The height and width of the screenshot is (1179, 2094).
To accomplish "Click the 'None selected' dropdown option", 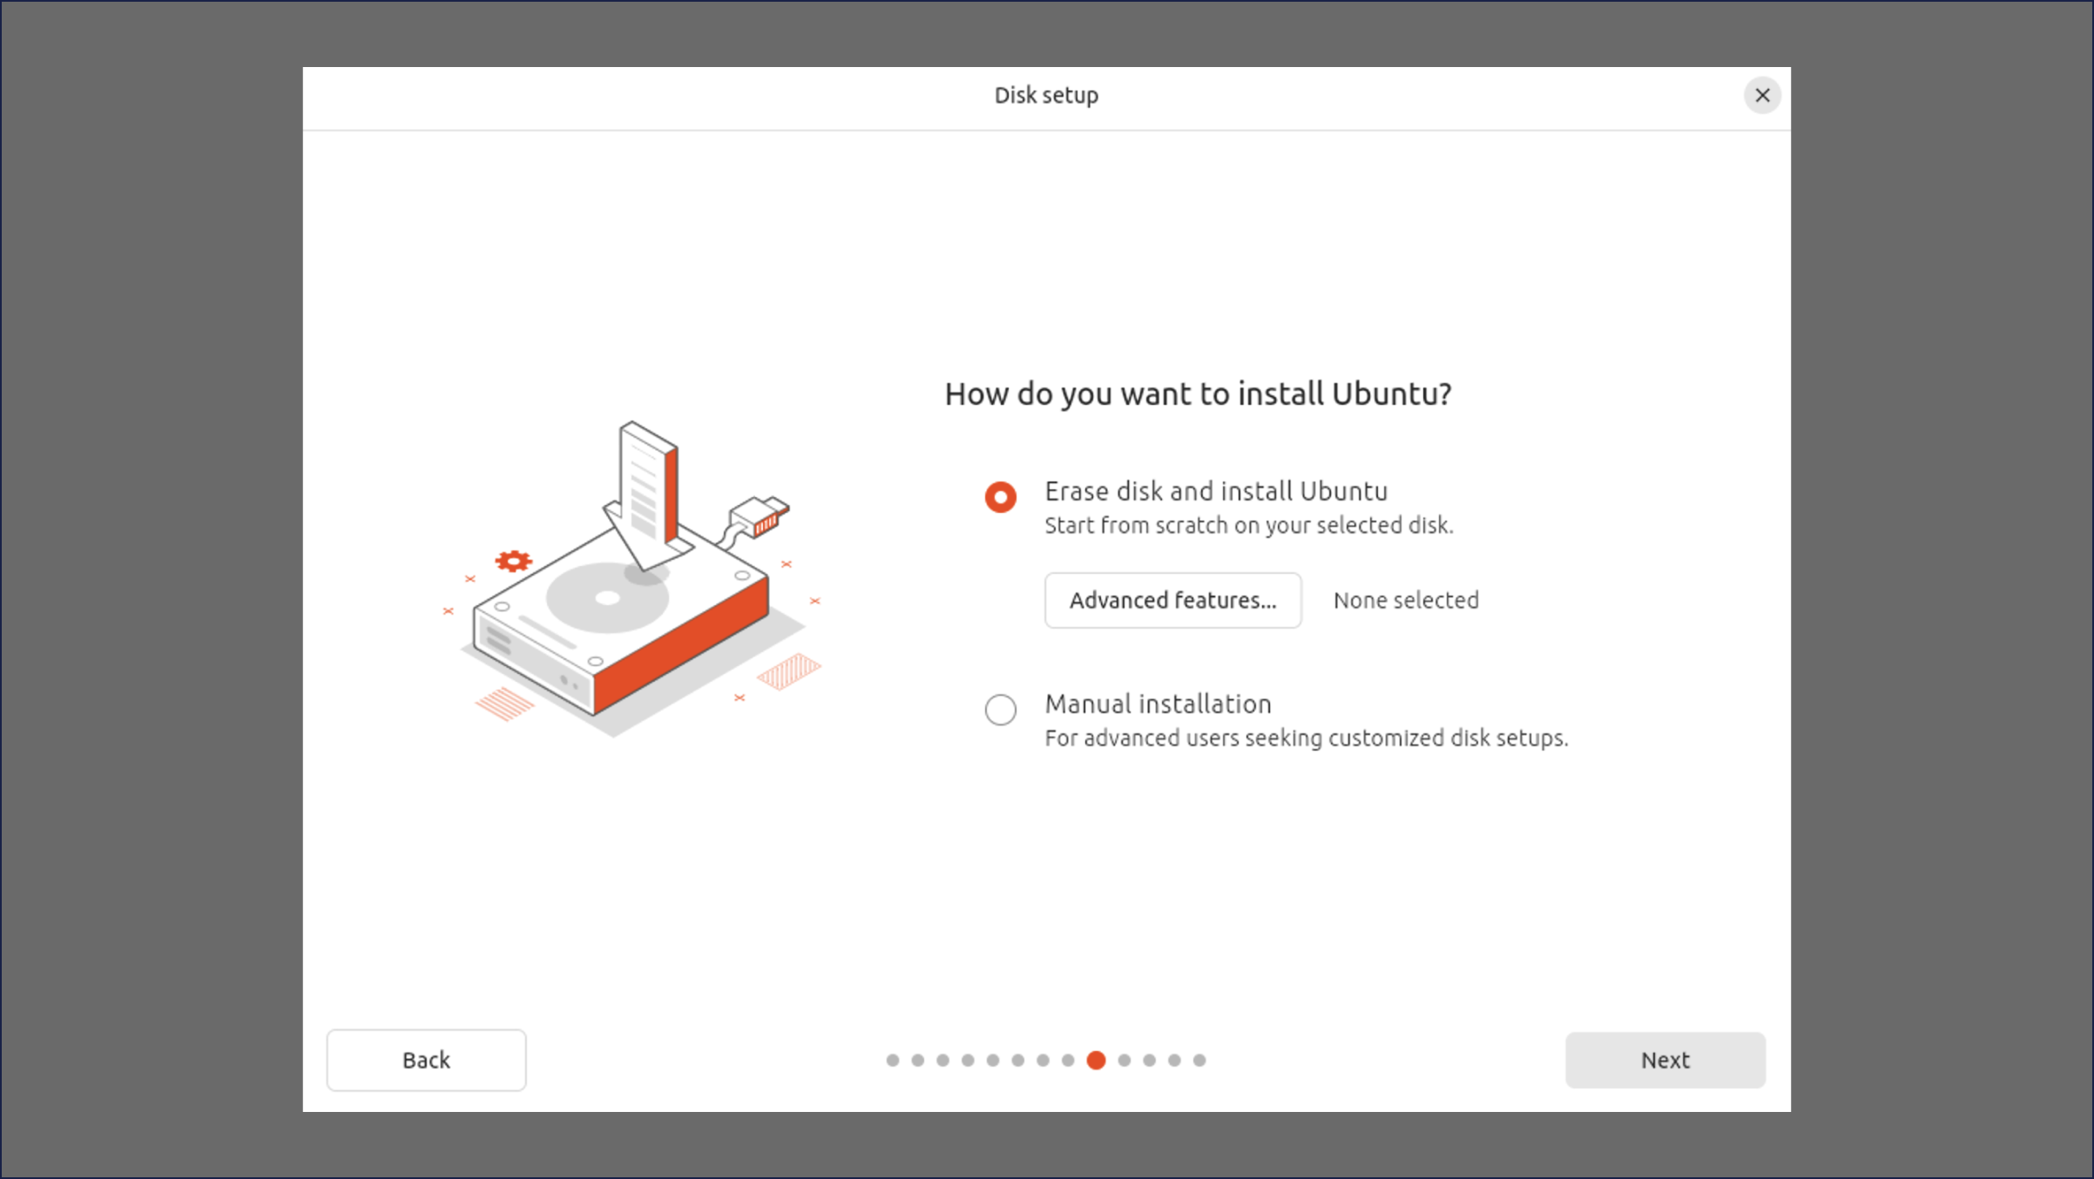I will [1405, 600].
